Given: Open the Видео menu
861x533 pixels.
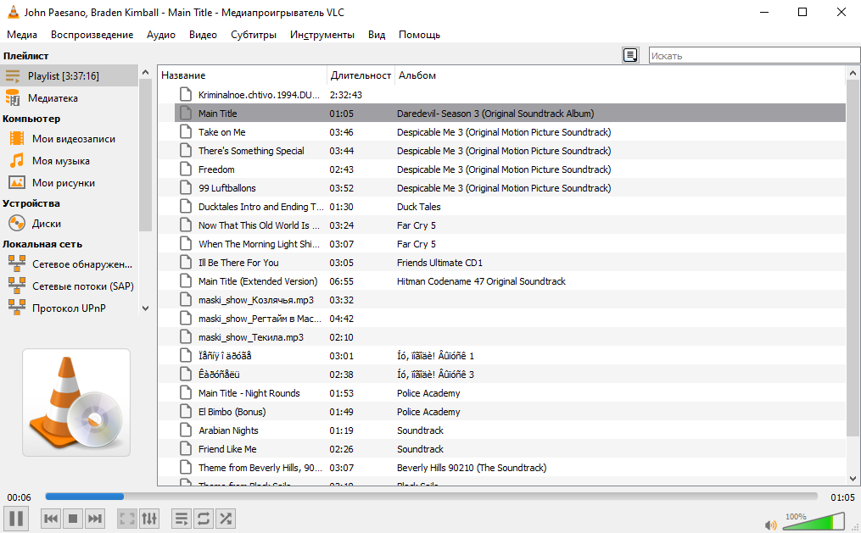Looking at the screenshot, I should coord(204,35).
